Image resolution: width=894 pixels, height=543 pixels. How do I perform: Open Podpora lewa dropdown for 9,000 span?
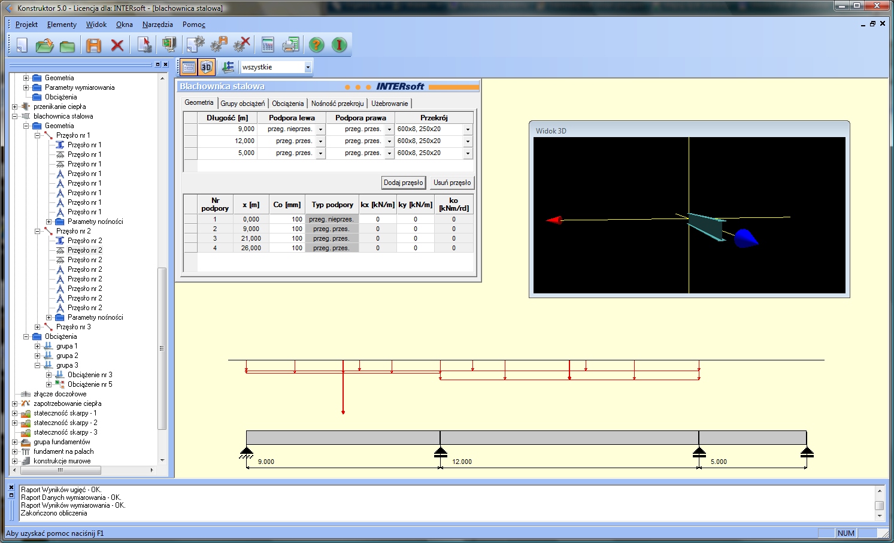point(320,129)
